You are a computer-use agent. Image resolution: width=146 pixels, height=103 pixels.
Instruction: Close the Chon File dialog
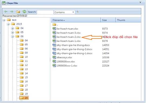pyautogui.click(x=140, y=2)
